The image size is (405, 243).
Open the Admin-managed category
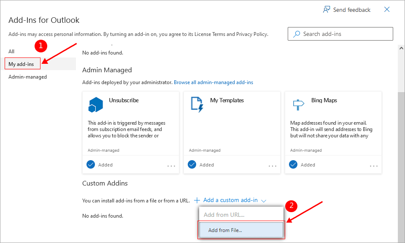point(28,77)
